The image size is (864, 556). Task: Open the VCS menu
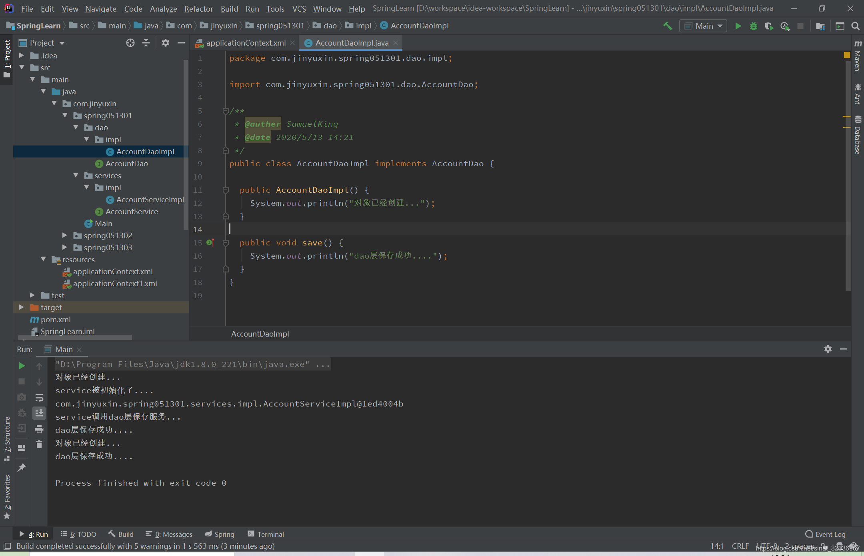tap(299, 8)
